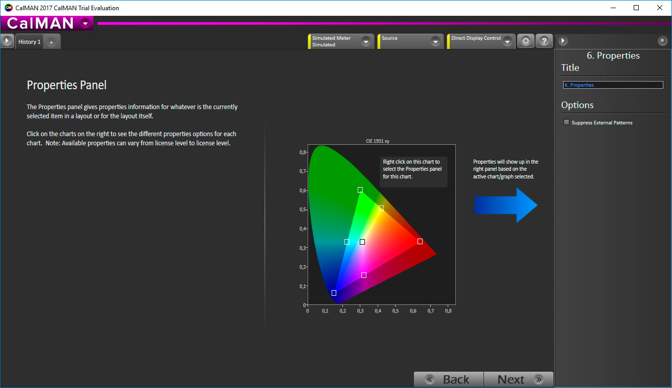Open the CalMAN main menu dropdown

point(85,23)
